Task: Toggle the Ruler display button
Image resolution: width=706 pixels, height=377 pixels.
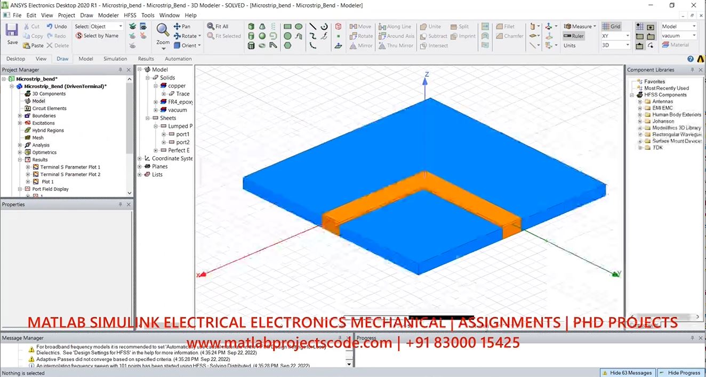Action: pos(573,36)
